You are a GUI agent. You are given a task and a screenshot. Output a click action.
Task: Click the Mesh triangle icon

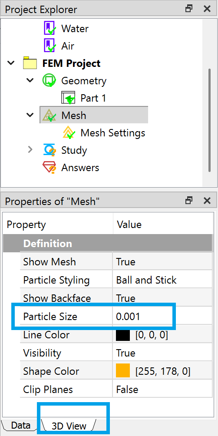[49, 116]
